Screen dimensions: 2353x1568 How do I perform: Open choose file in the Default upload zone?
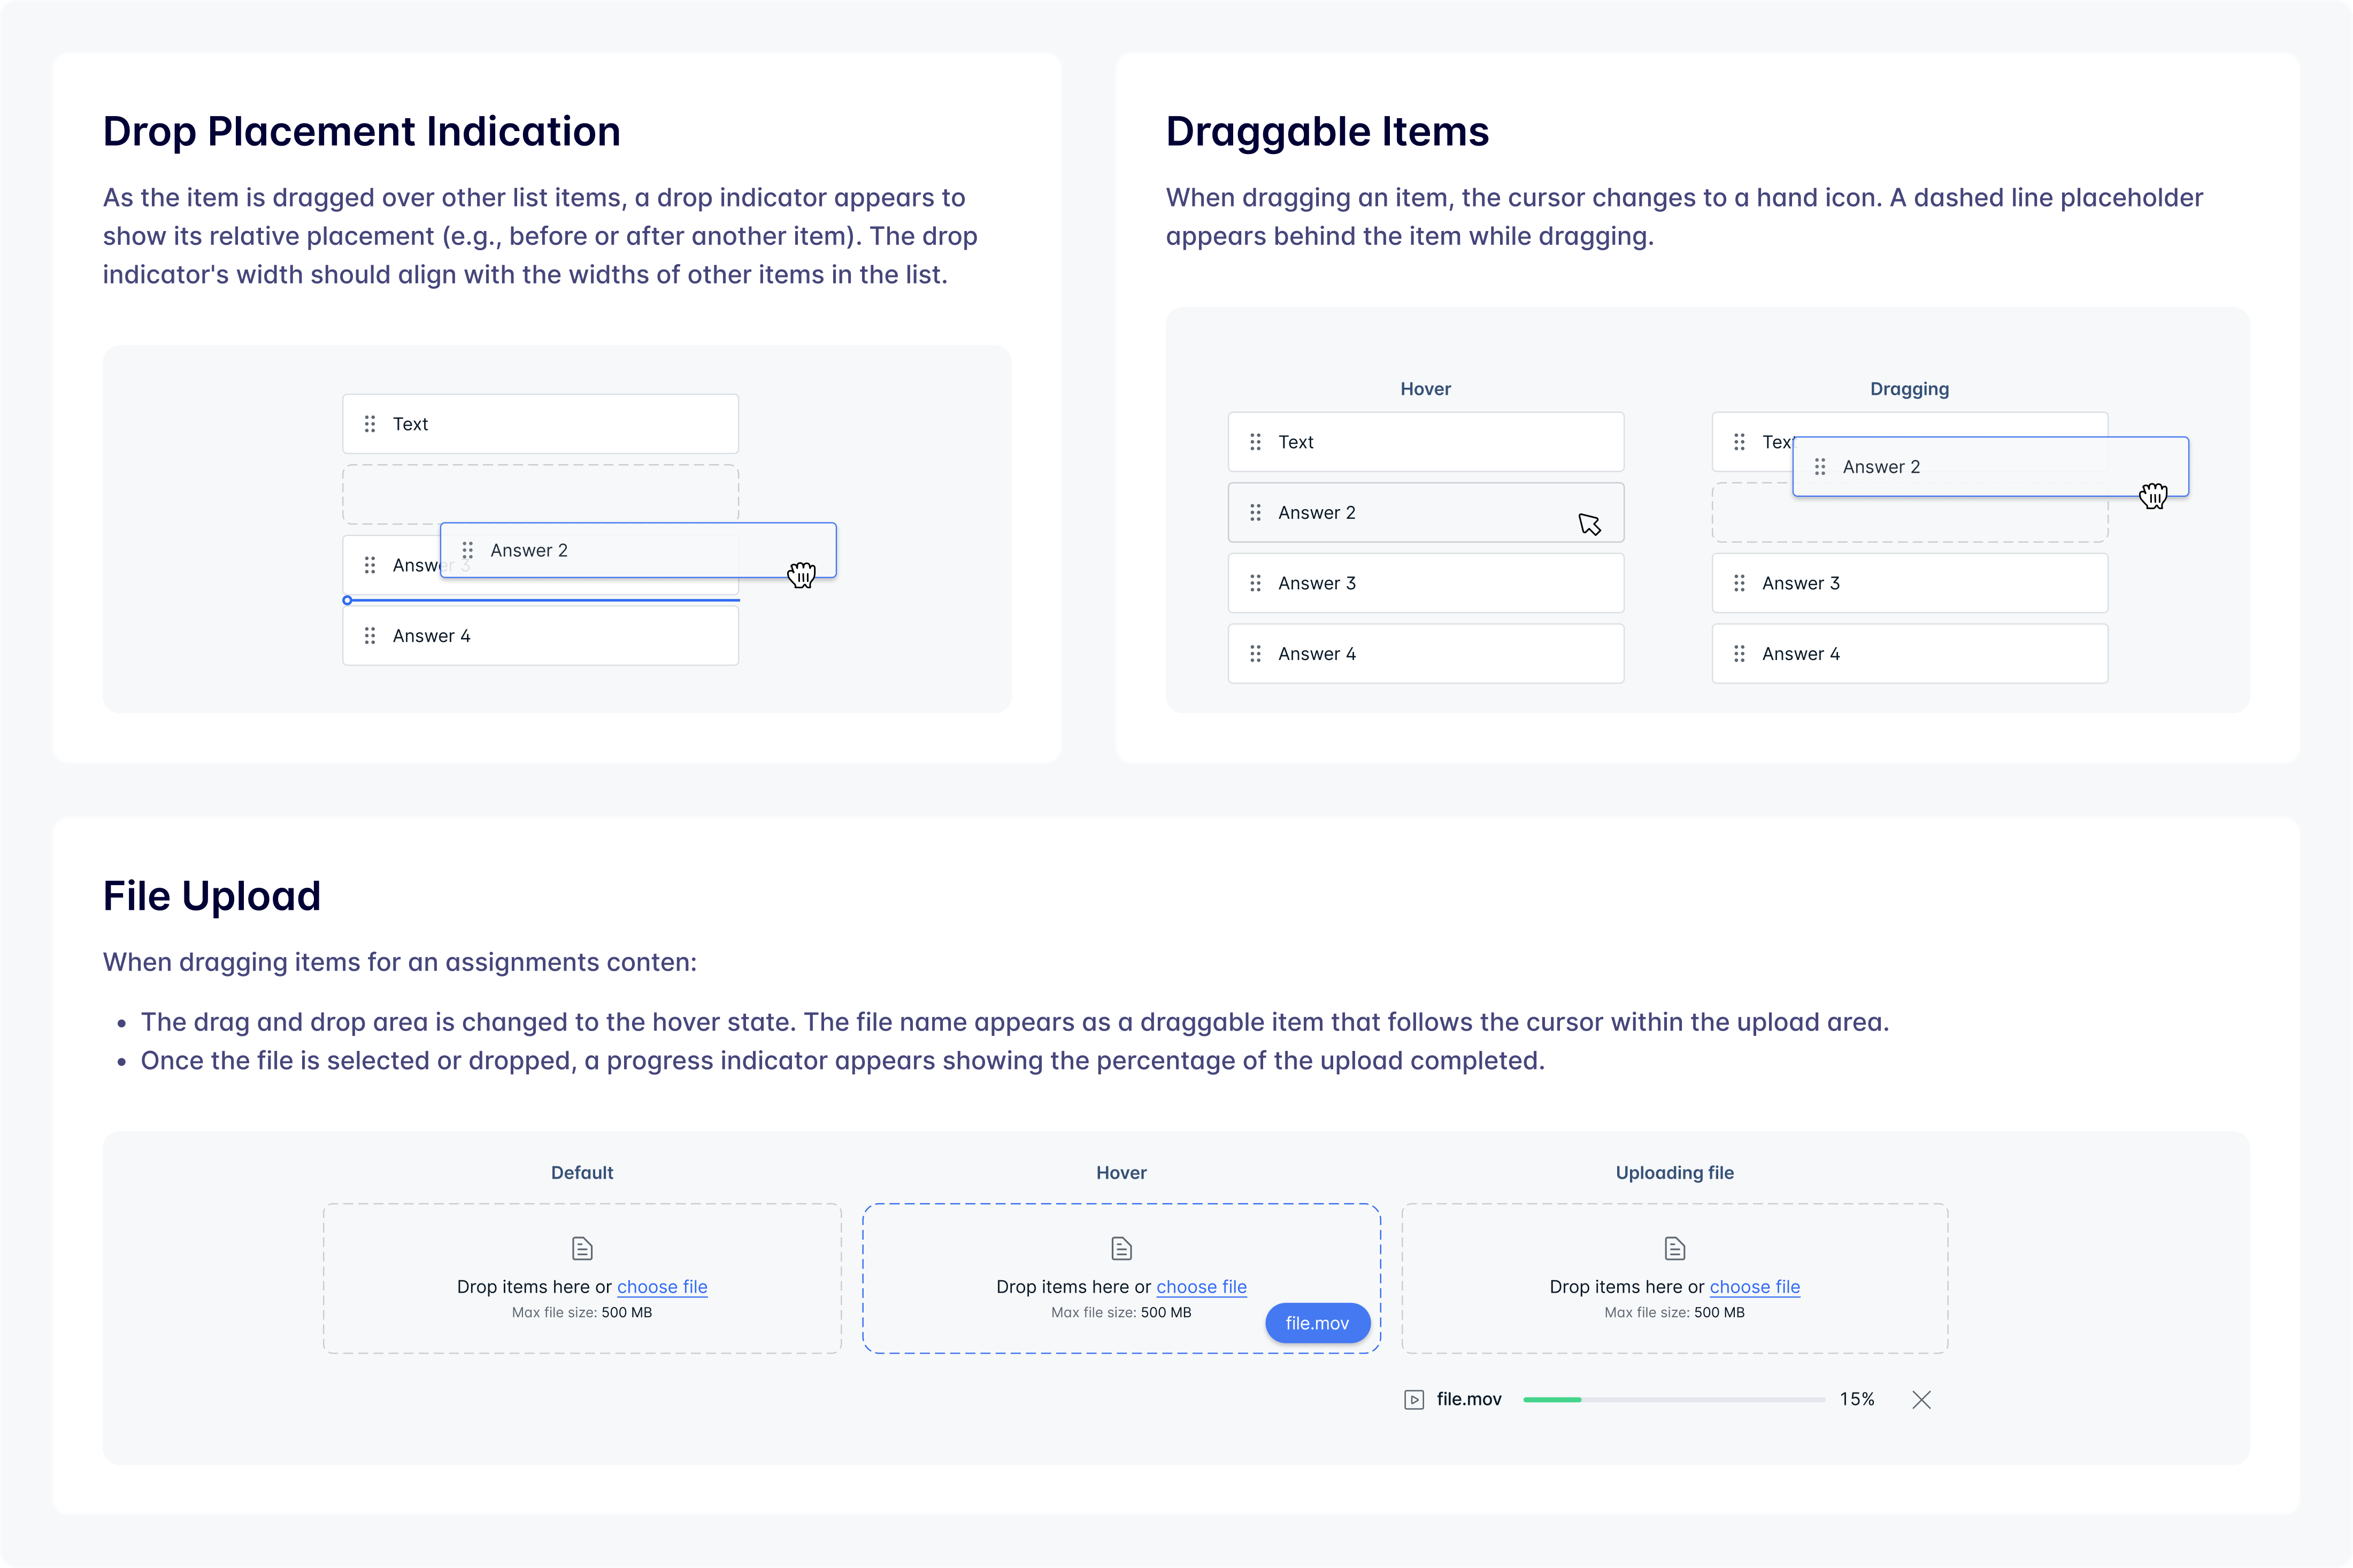662,1287
